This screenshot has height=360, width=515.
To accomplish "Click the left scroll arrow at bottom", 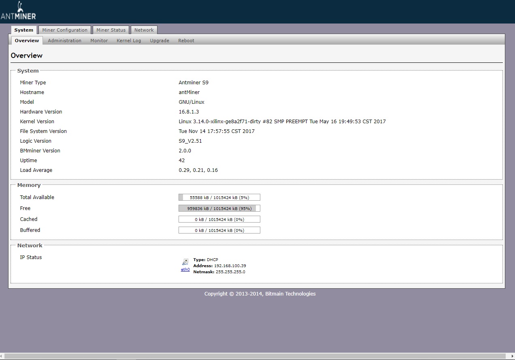I will (2, 356).
